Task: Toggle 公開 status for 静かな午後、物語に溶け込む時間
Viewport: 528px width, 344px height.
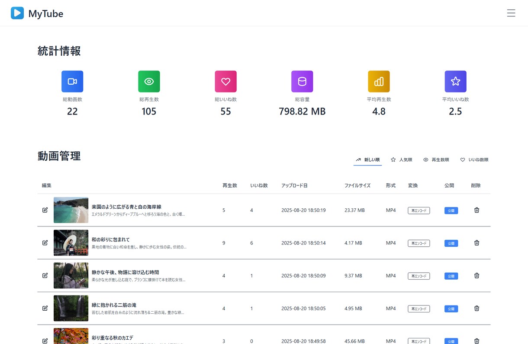Action: tap(451, 276)
